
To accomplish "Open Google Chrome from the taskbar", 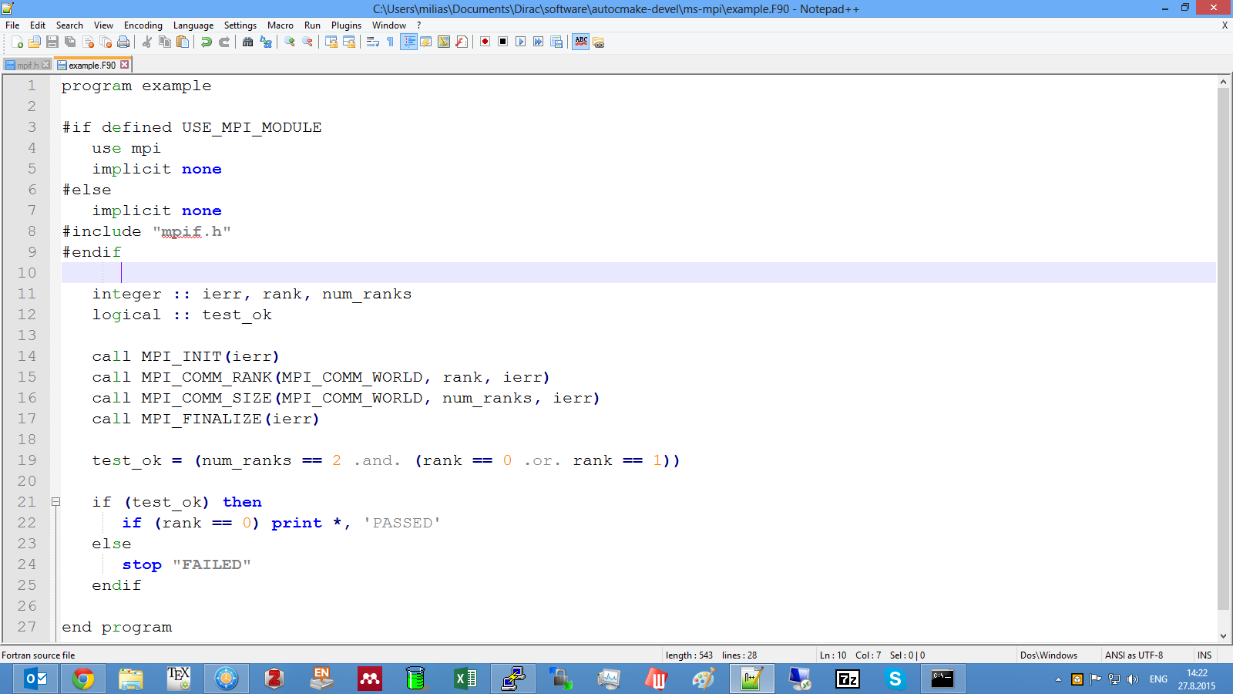I will pos(82,679).
